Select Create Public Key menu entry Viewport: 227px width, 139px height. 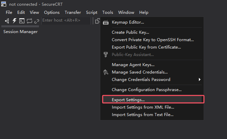point(152,32)
